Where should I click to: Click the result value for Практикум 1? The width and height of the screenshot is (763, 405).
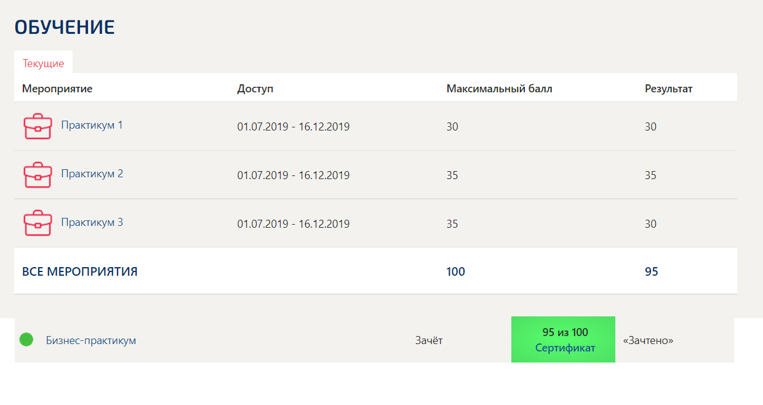point(650,127)
